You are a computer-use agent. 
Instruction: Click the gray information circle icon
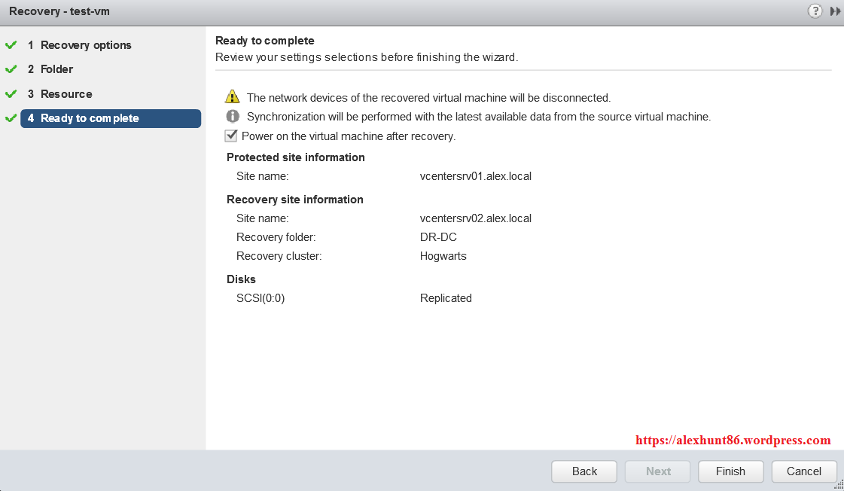(x=233, y=117)
